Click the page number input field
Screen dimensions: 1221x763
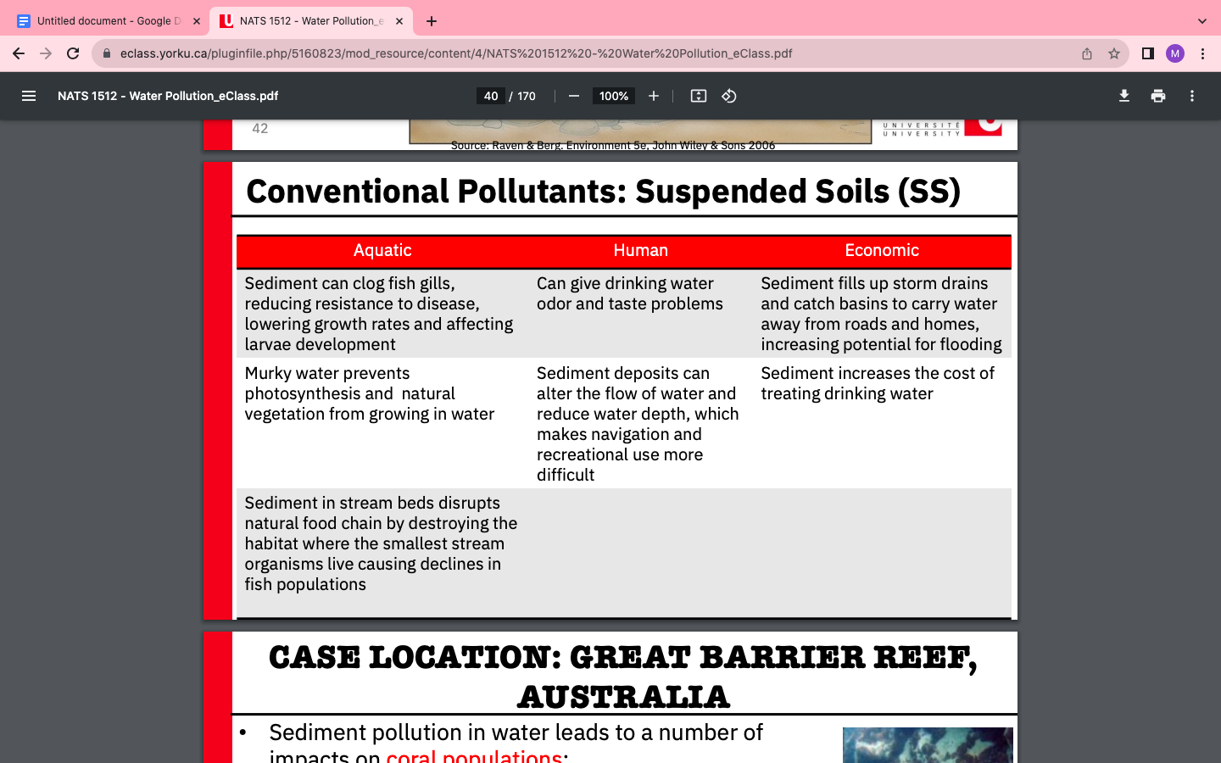pos(491,96)
